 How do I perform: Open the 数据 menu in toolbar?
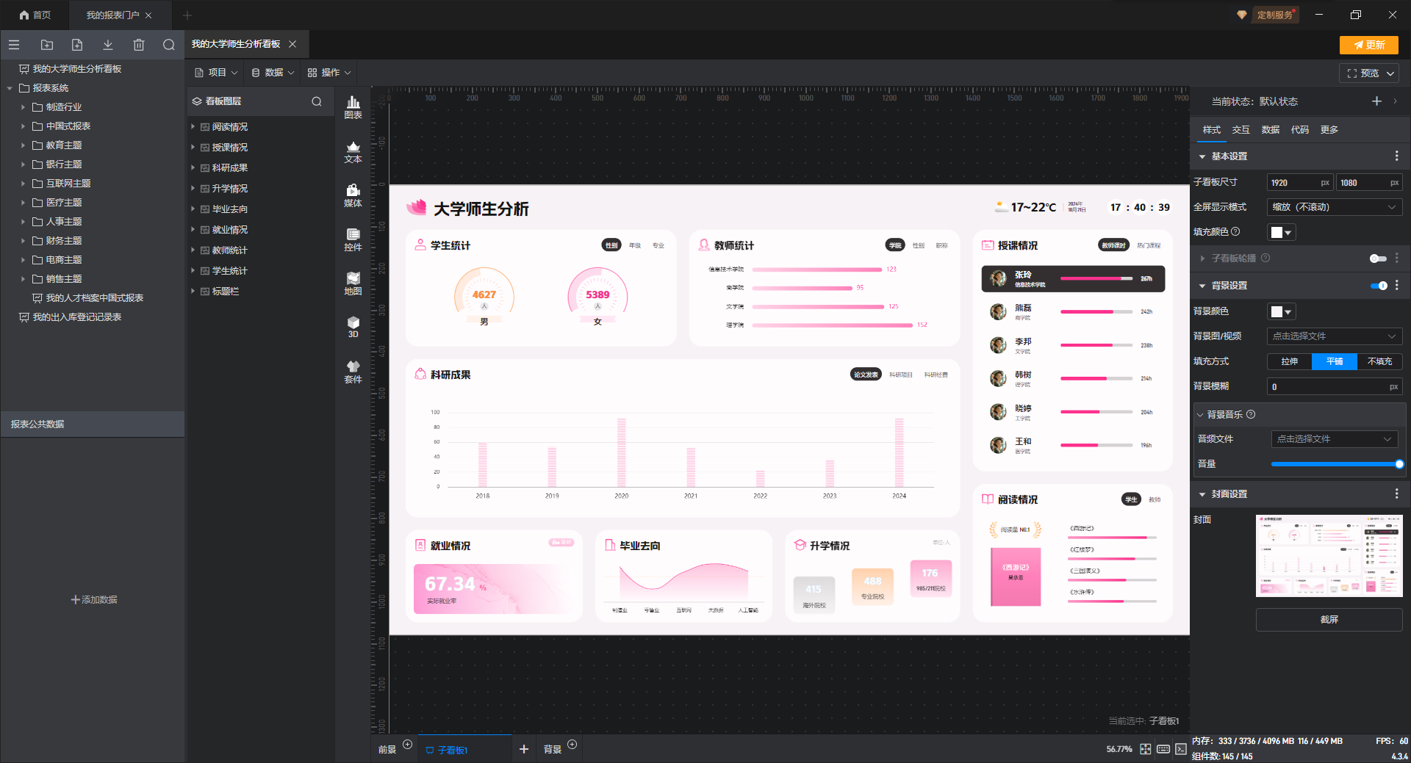pyautogui.click(x=273, y=73)
